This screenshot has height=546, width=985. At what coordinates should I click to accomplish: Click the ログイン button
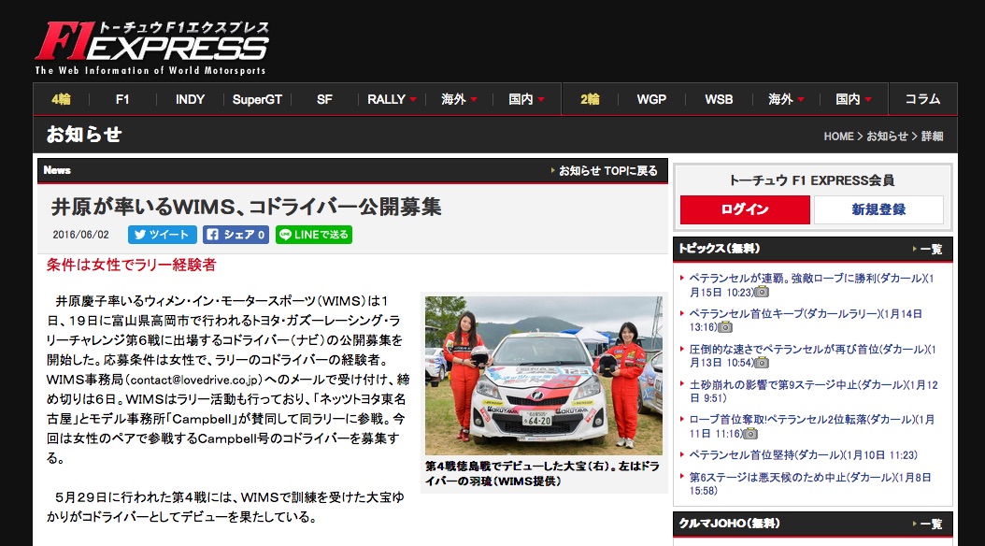[745, 209]
